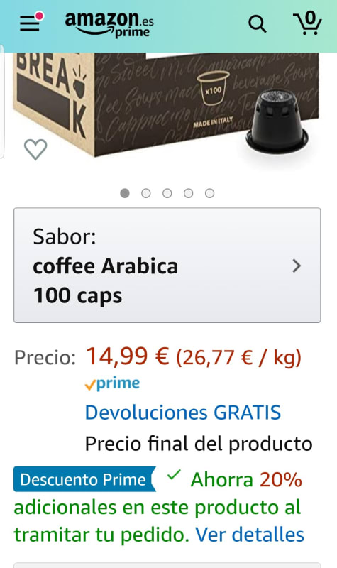Screen dimensions: 337x568
Task: Add product to wishlist with heart icon
Action: point(35,149)
